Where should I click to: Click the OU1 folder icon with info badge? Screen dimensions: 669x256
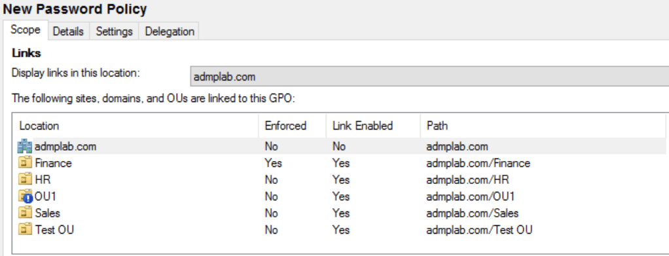pos(26,196)
